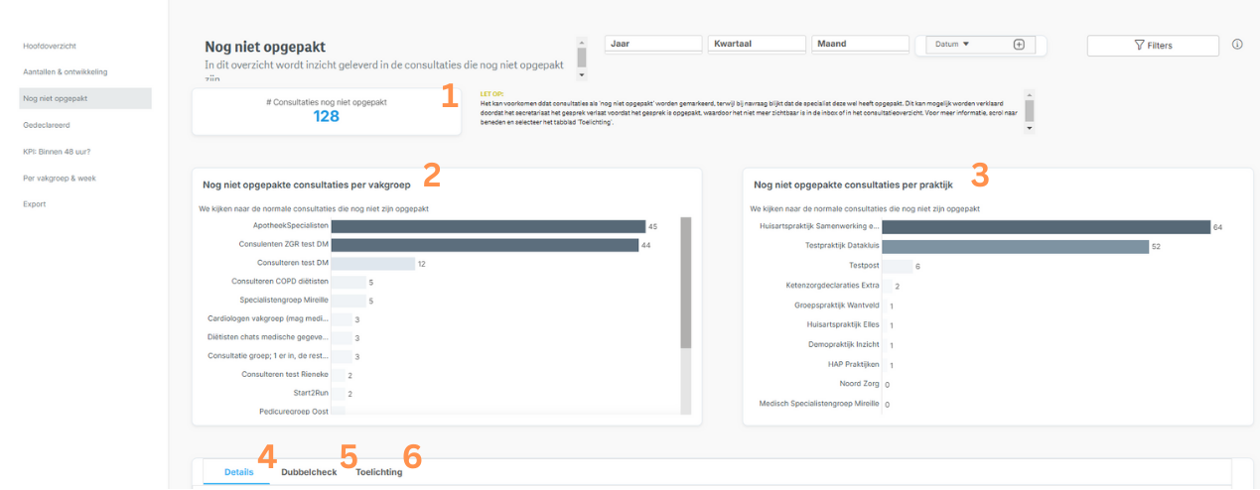Navigate to Gedeclareerd page
The image size is (1260, 490).
47,125
